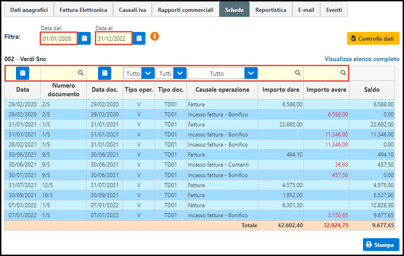404x256 pixels.
Task: Switch to E-mail tab
Action: pyautogui.click(x=306, y=10)
